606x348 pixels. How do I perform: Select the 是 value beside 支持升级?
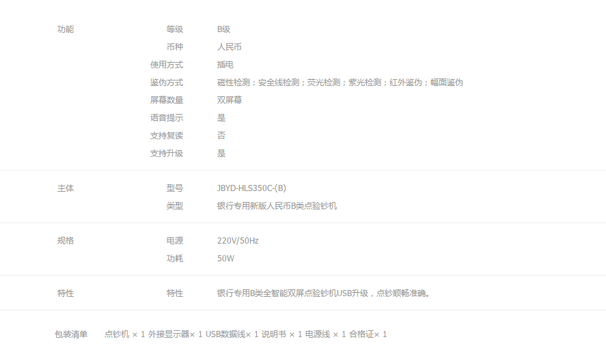tap(221, 154)
